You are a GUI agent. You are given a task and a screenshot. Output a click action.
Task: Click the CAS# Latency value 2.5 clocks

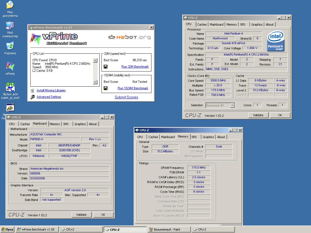(198, 177)
